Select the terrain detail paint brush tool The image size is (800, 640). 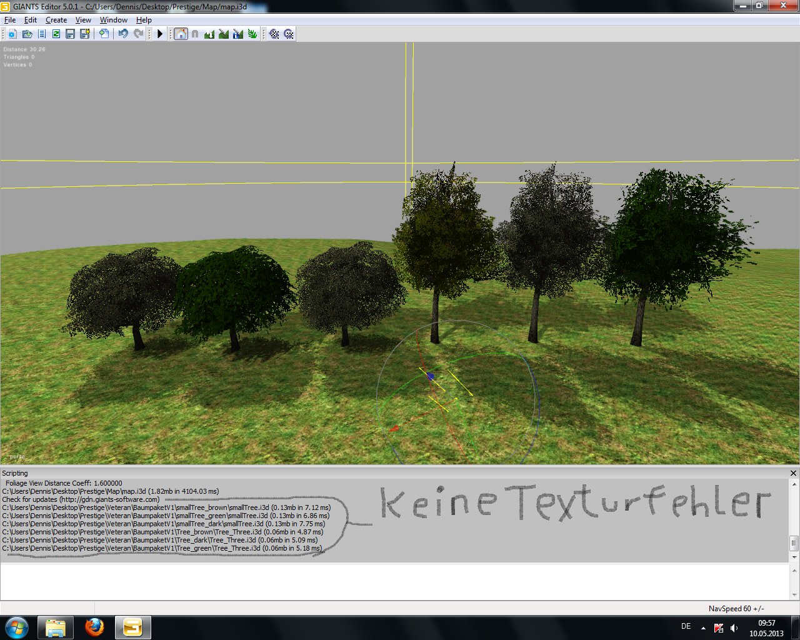224,34
